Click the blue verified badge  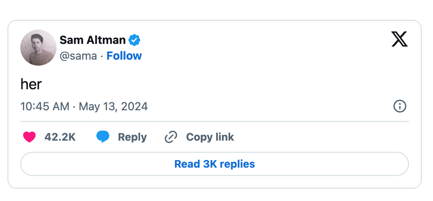point(135,40)
